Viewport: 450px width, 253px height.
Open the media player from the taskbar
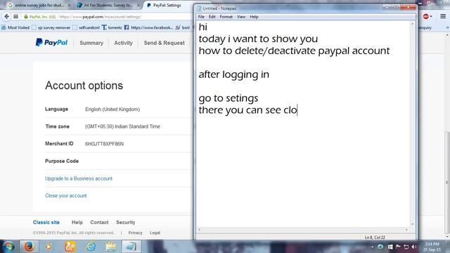[49, 247]
